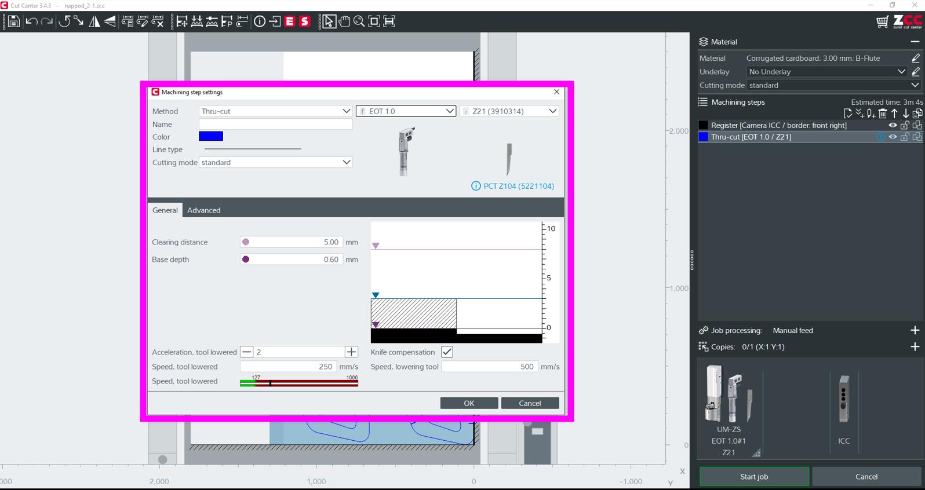Screen dimensions: 925x490
Task: Click the Redo arrow in the toolbar
Action: click(x=47, y=21)
